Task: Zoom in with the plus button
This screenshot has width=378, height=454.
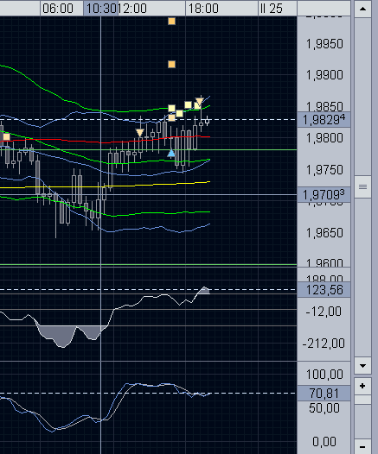Action: [362, 387]
